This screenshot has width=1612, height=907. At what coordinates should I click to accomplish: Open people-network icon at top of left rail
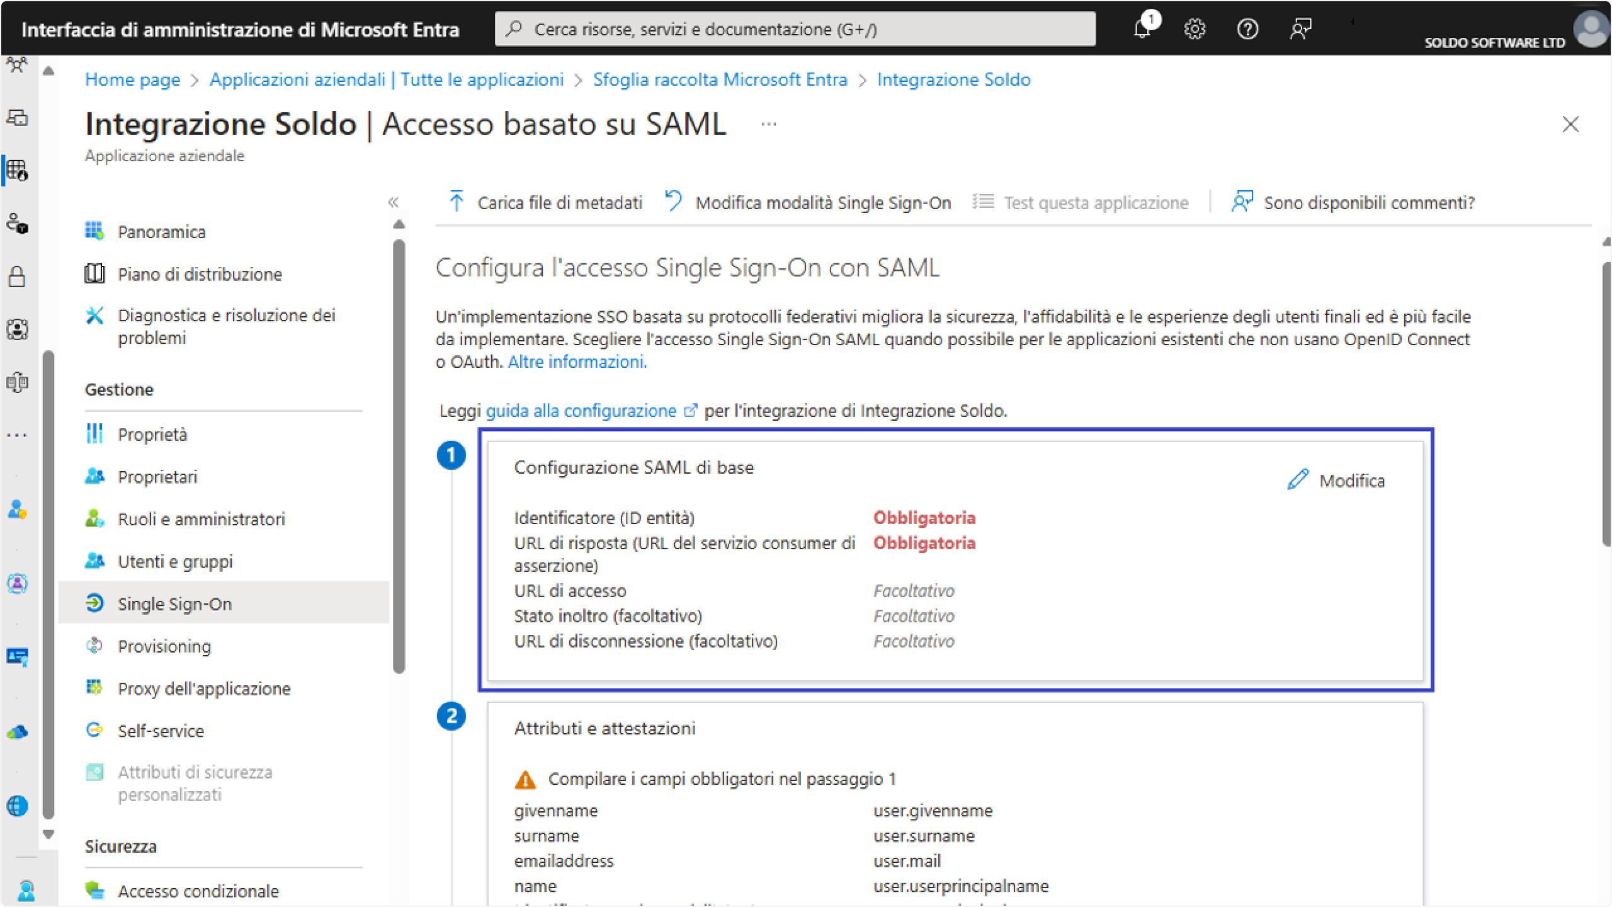pos(17,64)
